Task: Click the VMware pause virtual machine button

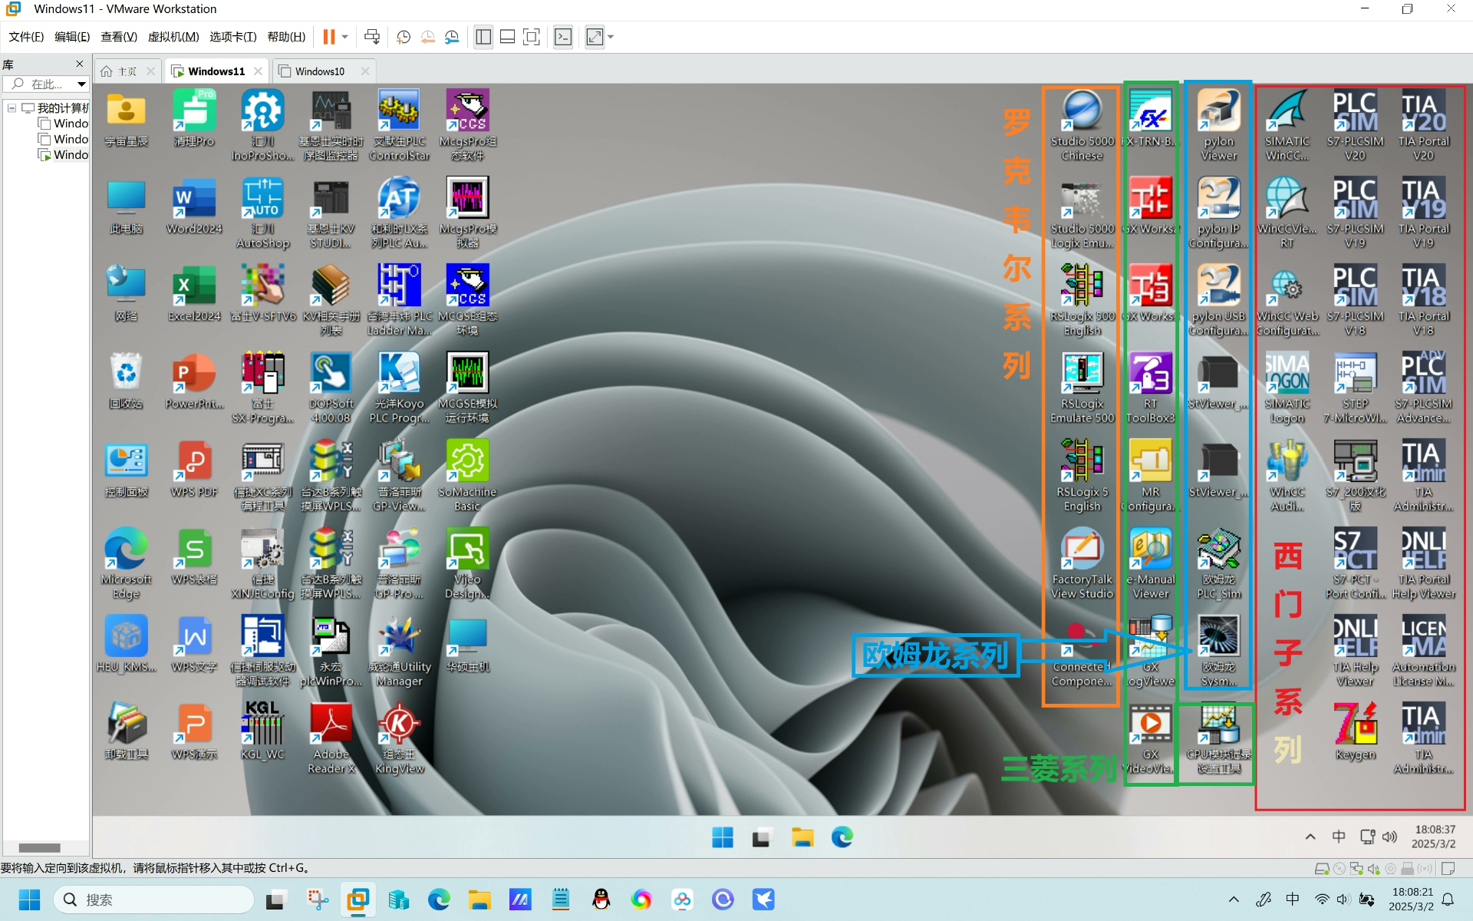Action: [x=329, y=37]
